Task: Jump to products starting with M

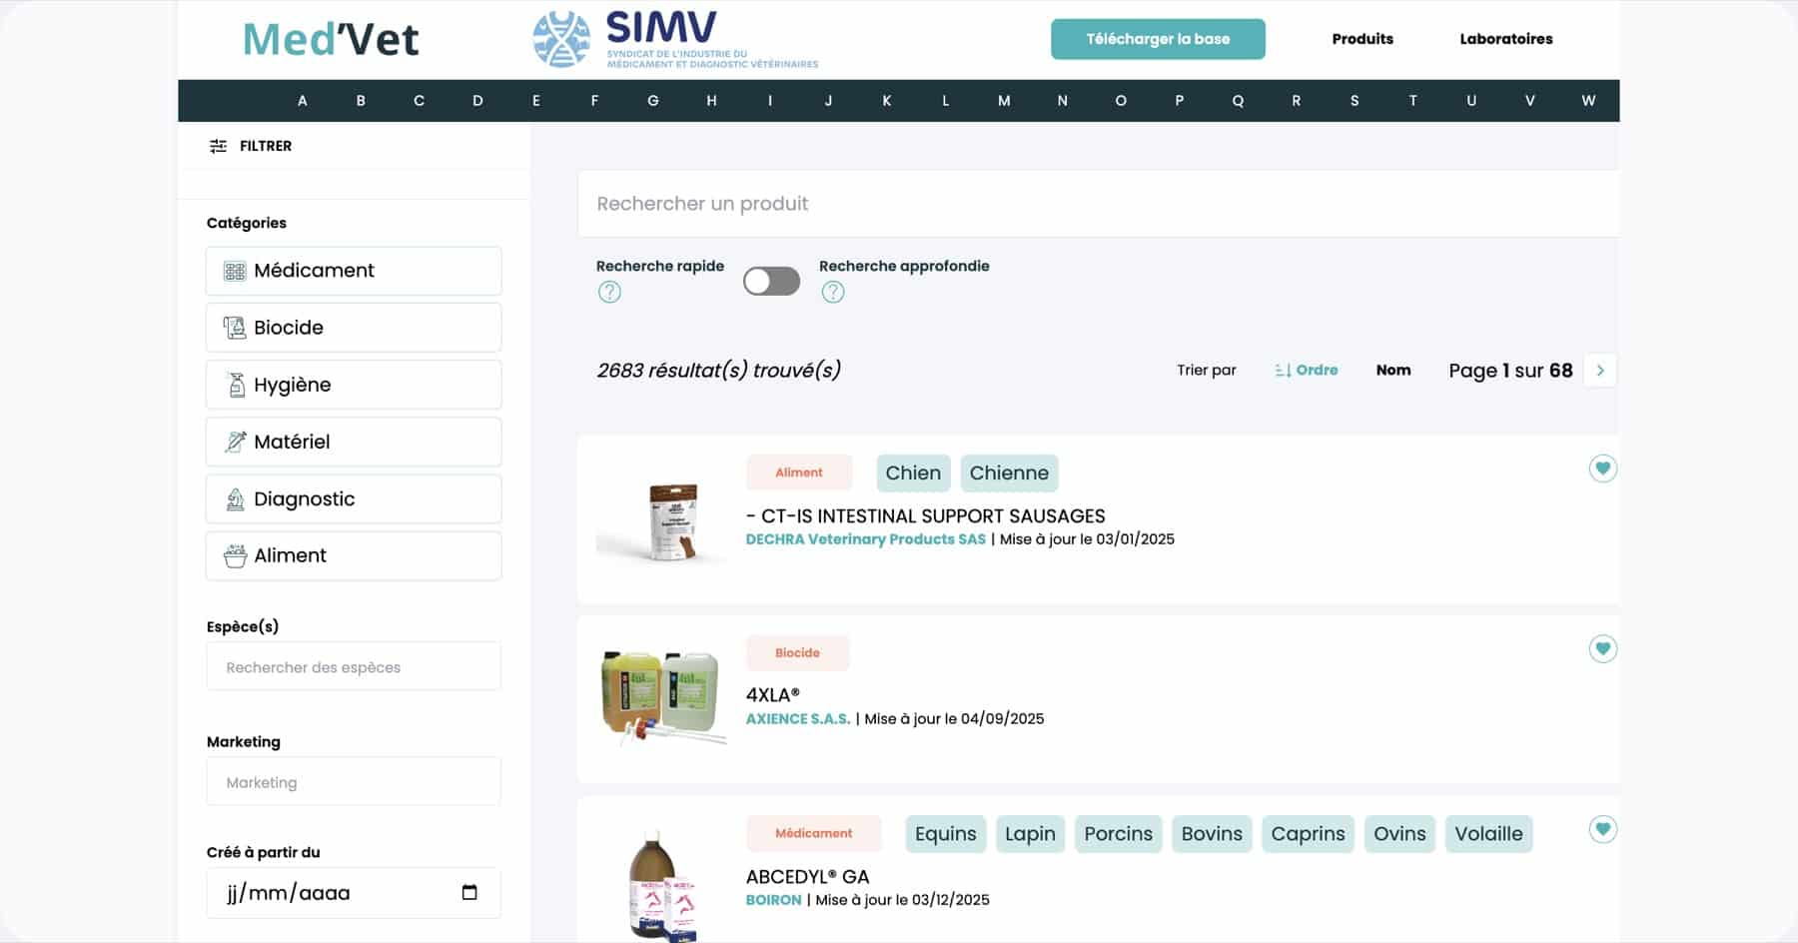Action: (x=1003, y=100)
